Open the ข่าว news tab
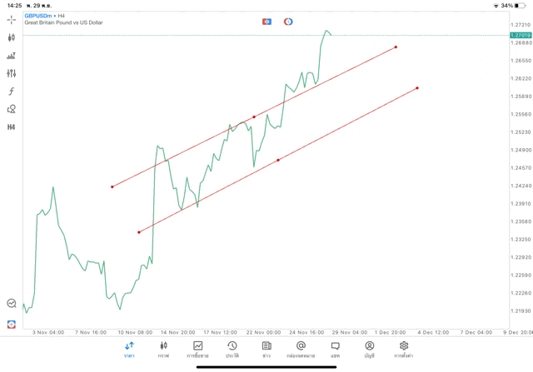 [x=266, y=349]
